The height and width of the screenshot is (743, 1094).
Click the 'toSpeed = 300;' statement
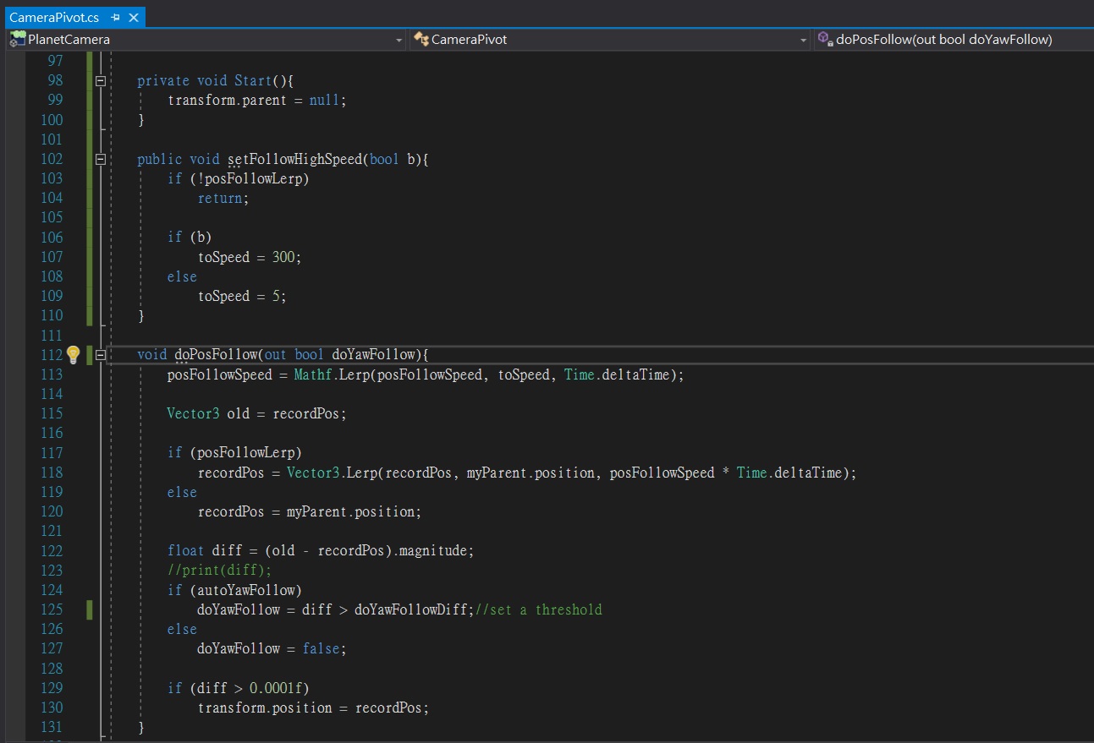pos(250,257)
